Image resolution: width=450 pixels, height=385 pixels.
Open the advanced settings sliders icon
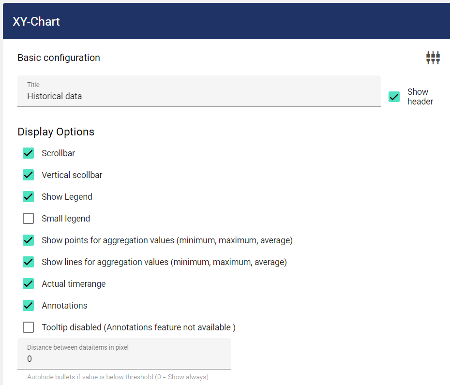pyautogui.click(x=433, y=58)
